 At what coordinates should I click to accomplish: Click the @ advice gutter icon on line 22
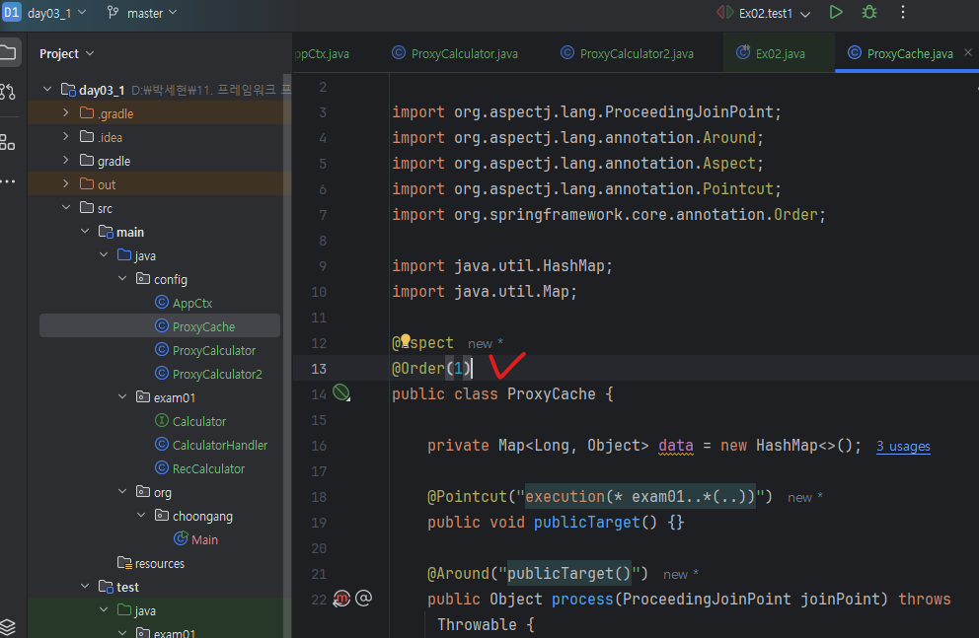(x=363, y=599)
